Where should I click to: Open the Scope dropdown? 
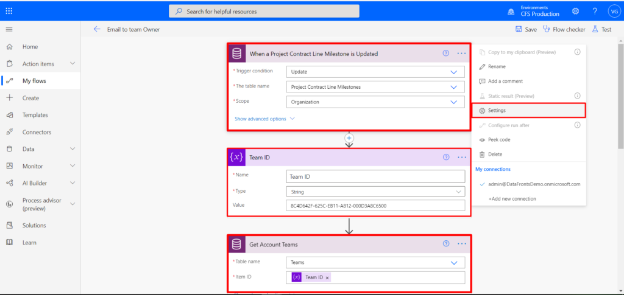click(375, 102)
